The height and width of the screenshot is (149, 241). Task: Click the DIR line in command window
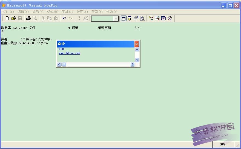[61, 49]
